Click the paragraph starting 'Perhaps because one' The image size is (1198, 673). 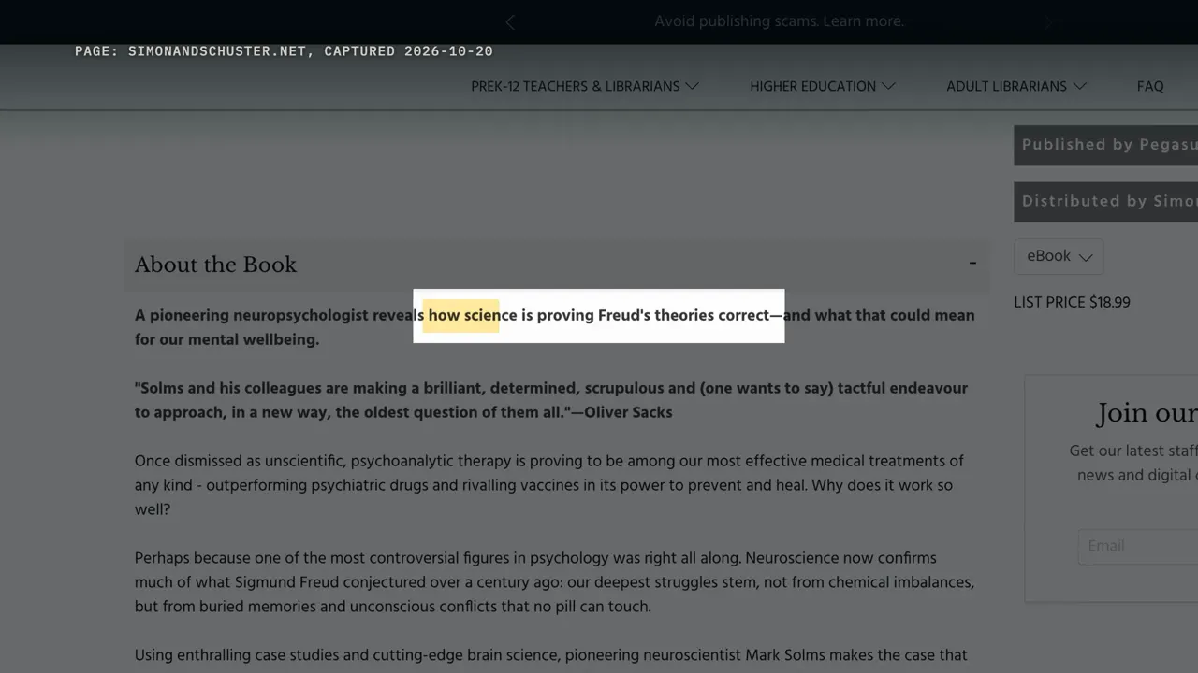tap(554, 582)
